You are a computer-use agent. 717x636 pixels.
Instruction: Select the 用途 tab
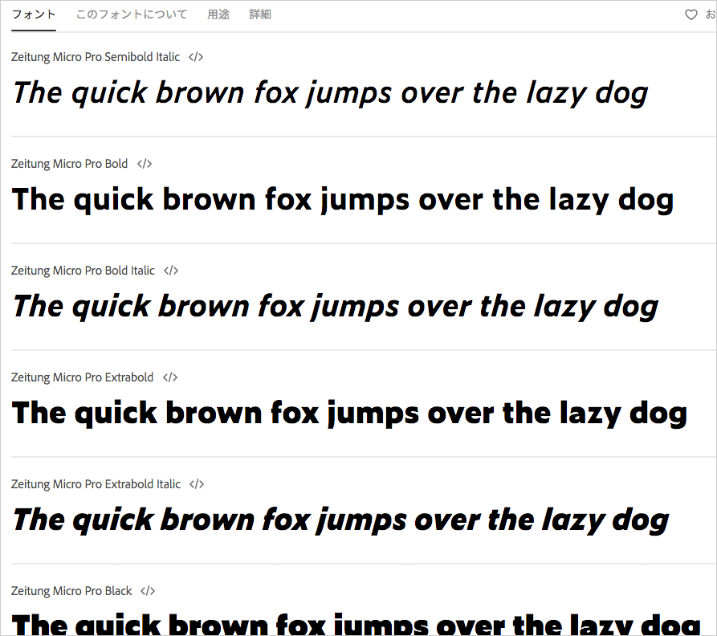point(218,14)
